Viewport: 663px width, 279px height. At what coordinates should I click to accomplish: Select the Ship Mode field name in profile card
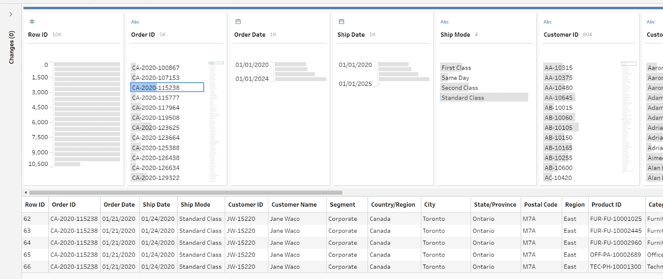click(455, 35)
